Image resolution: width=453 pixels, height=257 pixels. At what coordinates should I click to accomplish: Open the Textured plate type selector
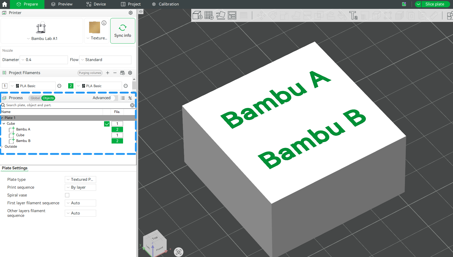97,38
